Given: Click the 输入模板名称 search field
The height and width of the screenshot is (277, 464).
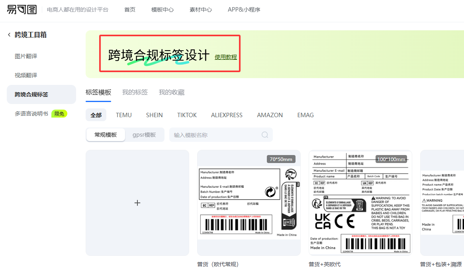Looking at the screenshot, I should coord(221,135).
